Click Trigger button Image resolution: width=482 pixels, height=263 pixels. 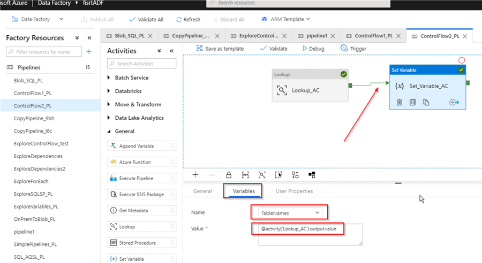coord(353,49)
